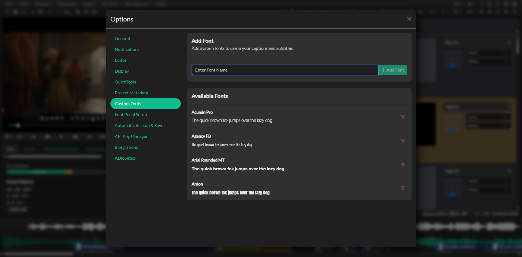Close the Options dialog

point(409,19)
